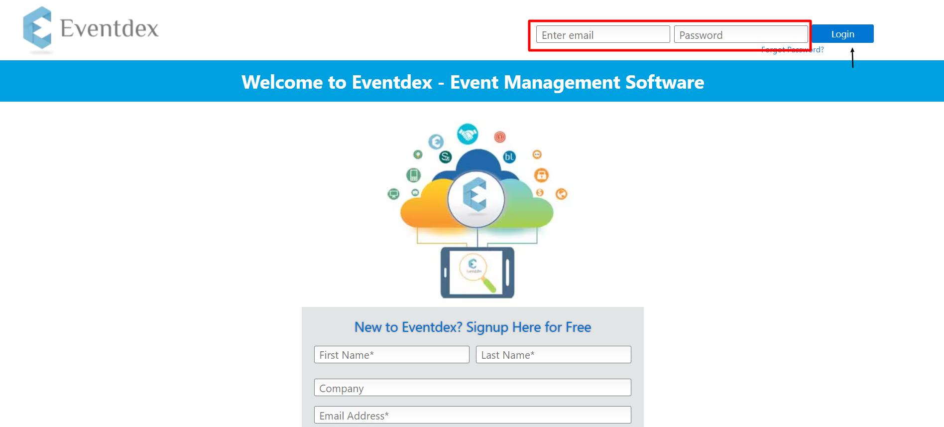Click the 'Welcome to Eventdex' banner heading

[472, 82]
